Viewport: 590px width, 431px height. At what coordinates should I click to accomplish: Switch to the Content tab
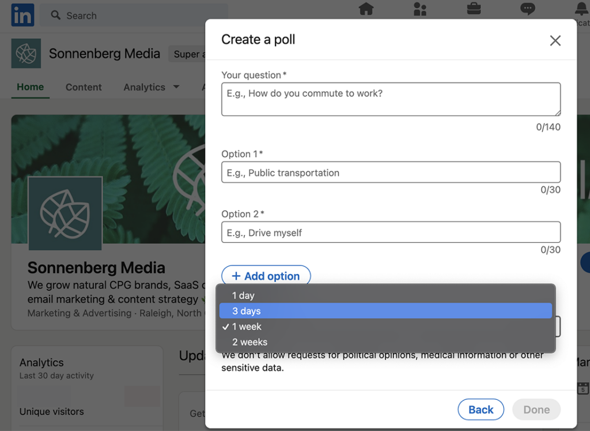pos(84,87)
